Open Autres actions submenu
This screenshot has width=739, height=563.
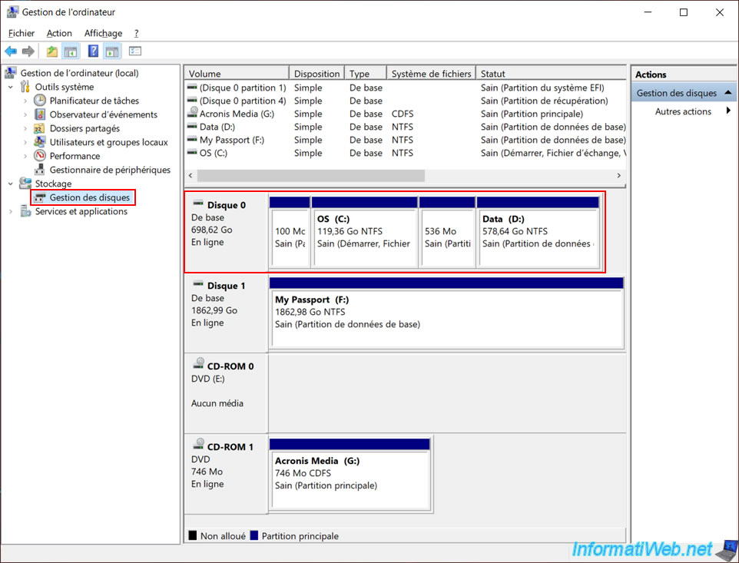[684, 111]
